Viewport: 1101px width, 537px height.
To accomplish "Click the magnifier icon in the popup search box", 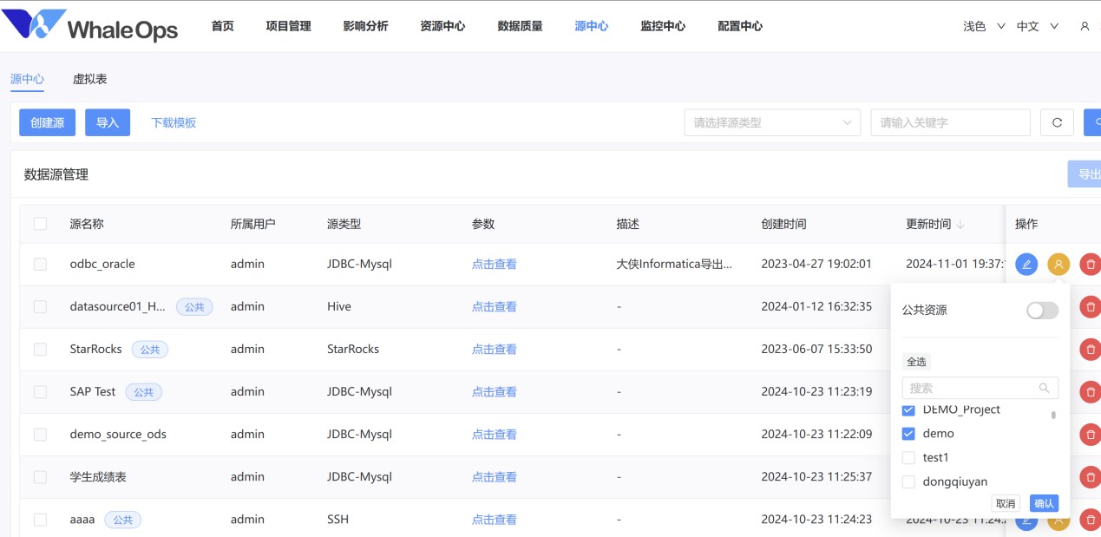I will pos(1045,388).
